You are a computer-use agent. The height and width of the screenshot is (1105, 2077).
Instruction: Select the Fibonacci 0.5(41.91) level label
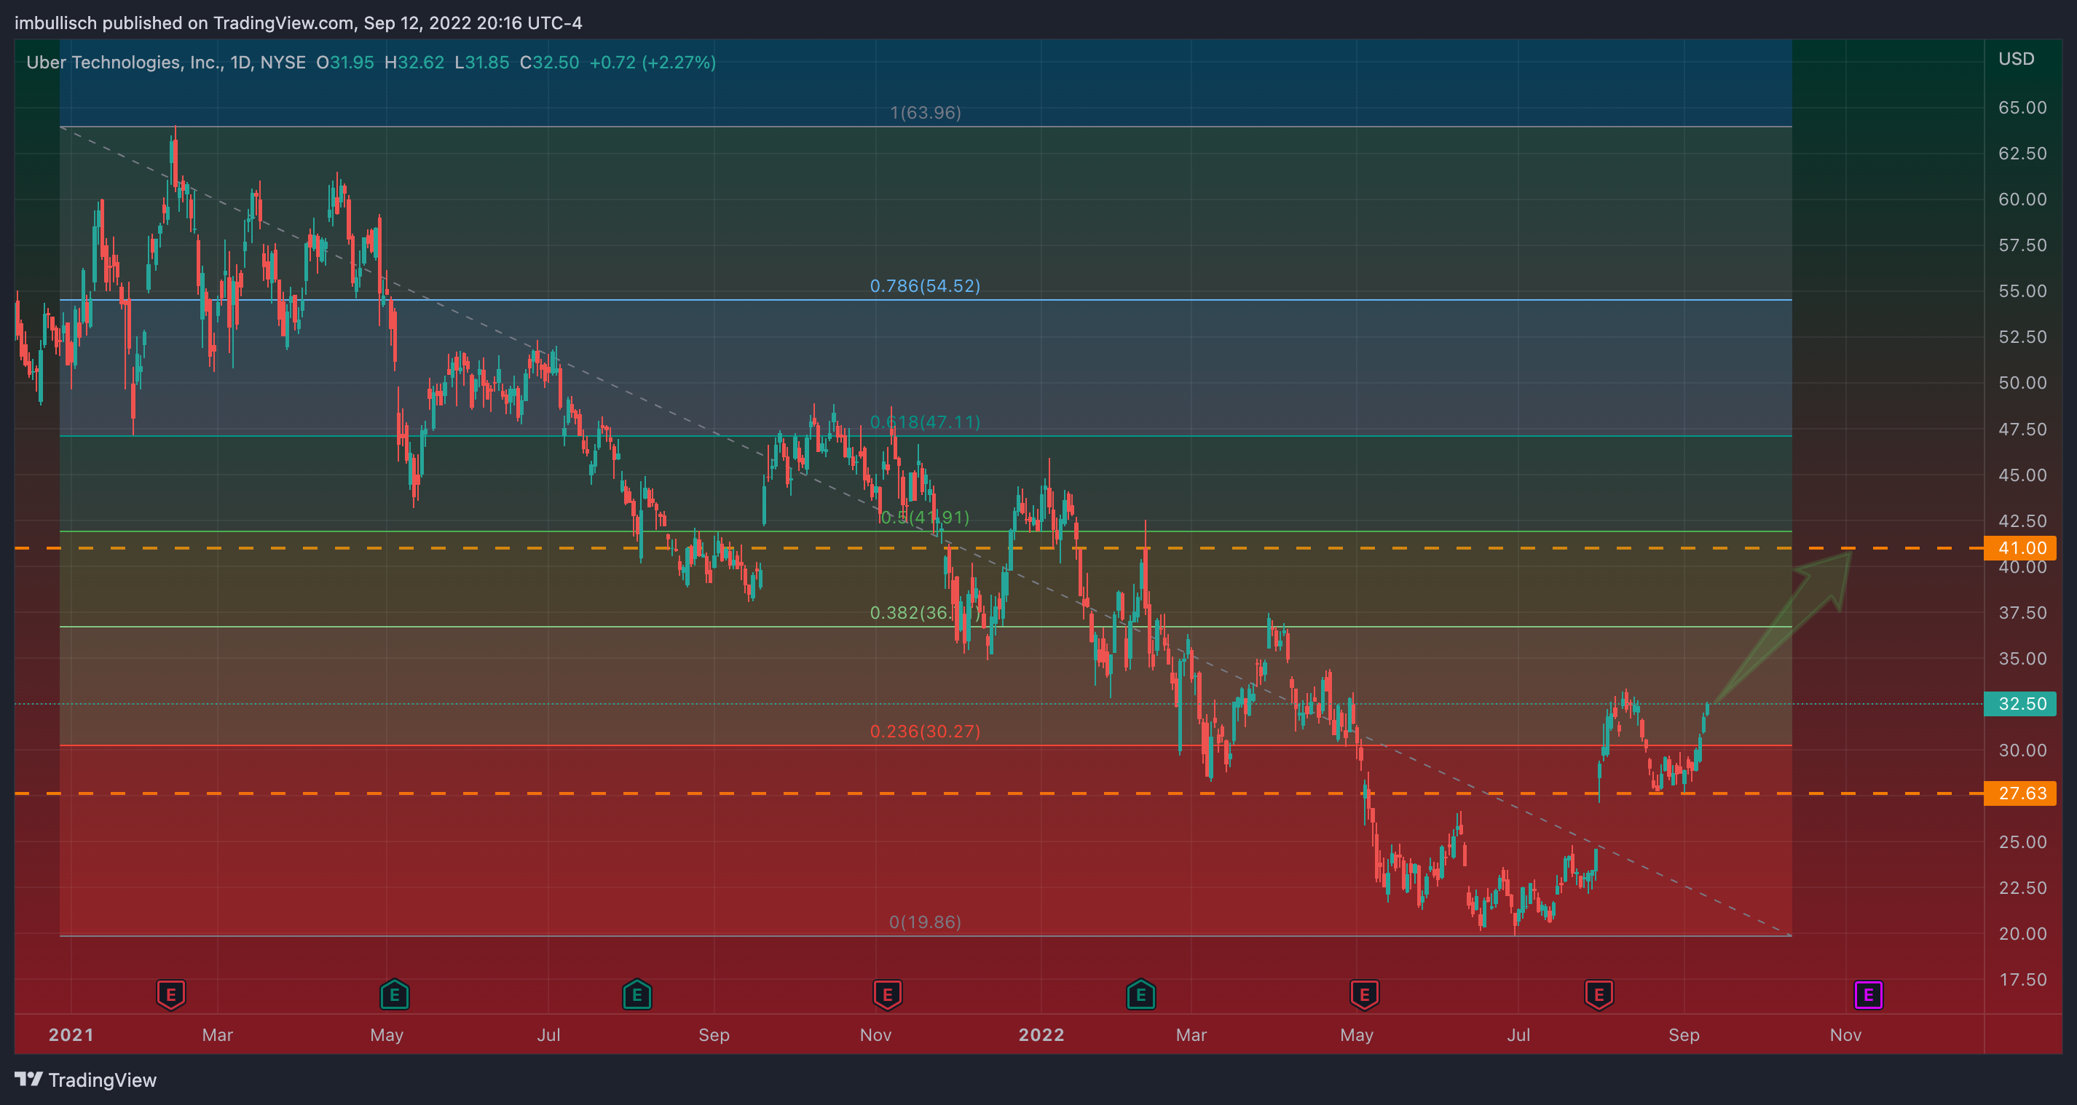point(925,518)
